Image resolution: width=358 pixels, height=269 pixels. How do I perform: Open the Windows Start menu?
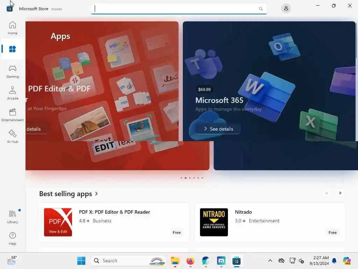81,261
